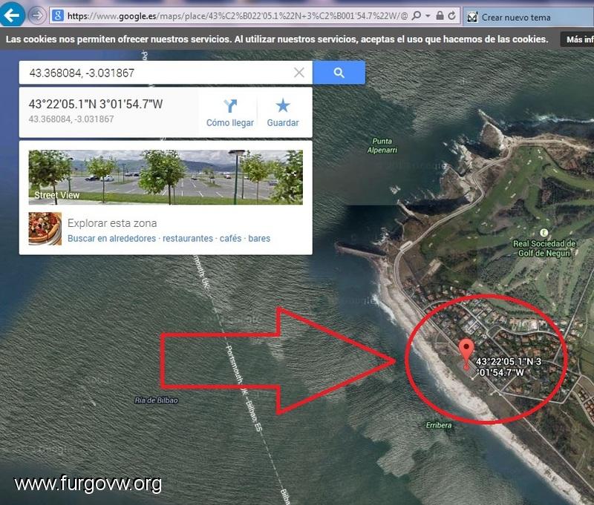Click the blue search button

click(x=339, y=73)
